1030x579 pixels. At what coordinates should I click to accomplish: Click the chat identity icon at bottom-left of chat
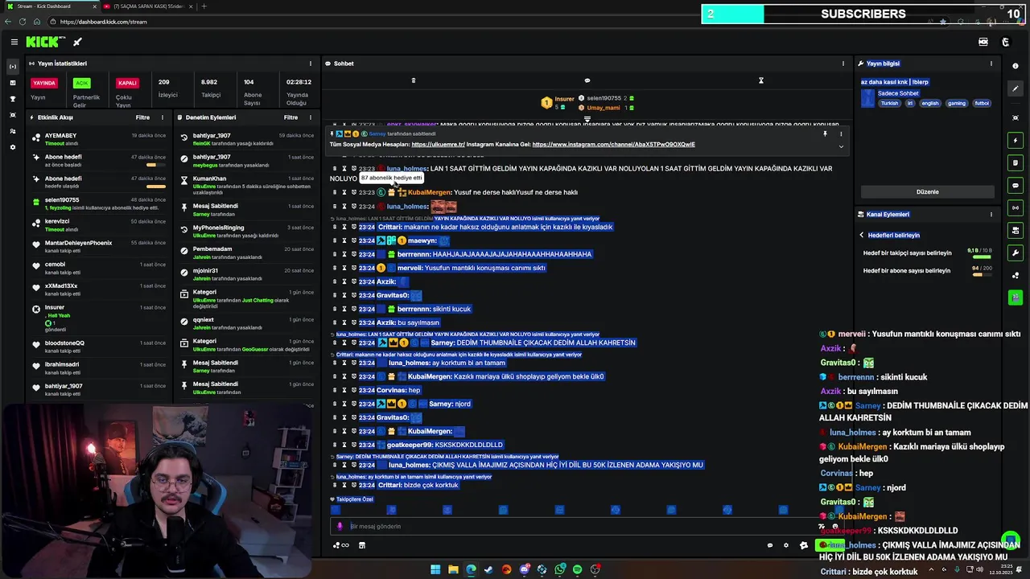(341, 545)
